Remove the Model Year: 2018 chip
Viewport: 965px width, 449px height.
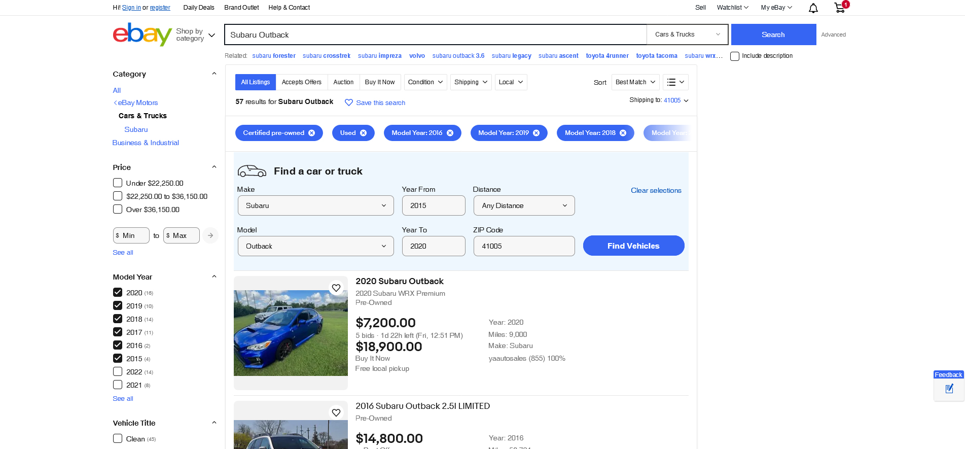click(623, 133)
